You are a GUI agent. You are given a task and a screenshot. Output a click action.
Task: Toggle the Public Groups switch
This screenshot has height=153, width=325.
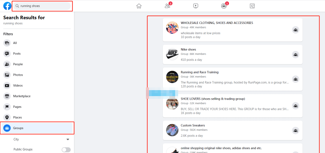[x=66, y=150]
